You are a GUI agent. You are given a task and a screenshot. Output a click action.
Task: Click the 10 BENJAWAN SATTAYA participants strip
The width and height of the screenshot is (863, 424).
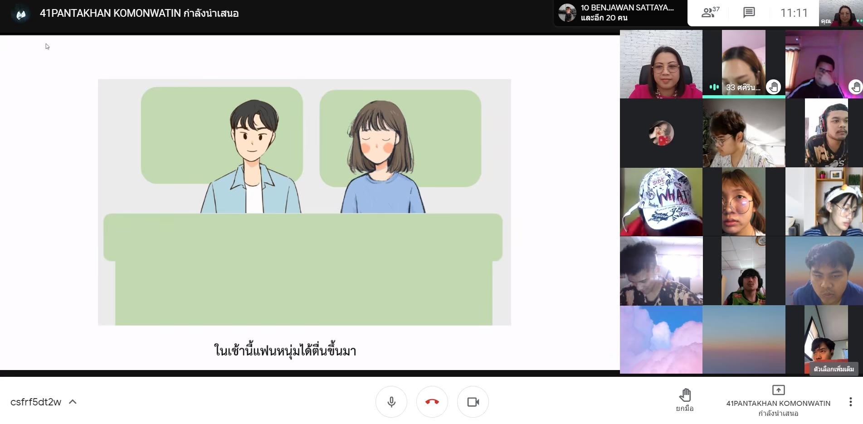coord(620,13)
